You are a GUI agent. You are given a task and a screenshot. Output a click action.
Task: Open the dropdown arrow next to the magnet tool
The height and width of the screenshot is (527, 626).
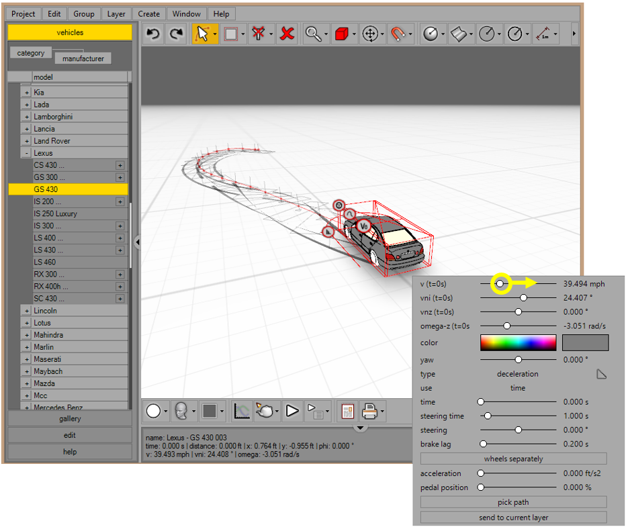(410, 34)
